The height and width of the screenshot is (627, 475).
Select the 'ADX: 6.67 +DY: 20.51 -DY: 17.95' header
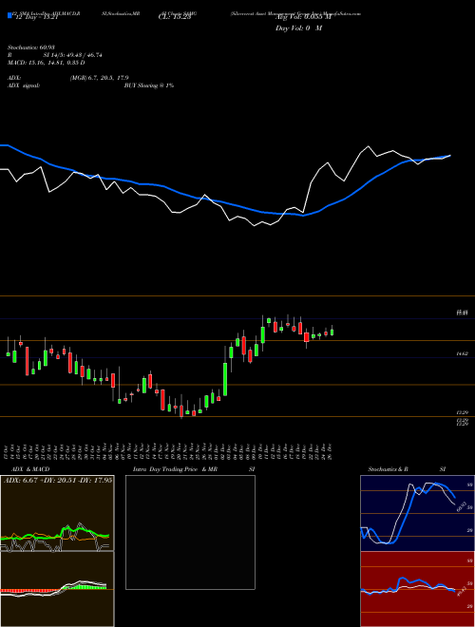point(58,480)
